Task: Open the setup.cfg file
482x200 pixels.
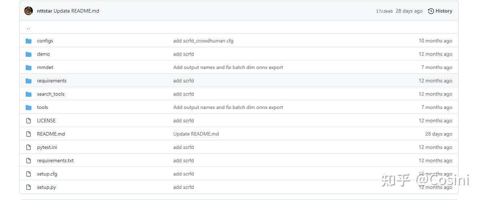Action: (x=47, y=174)
